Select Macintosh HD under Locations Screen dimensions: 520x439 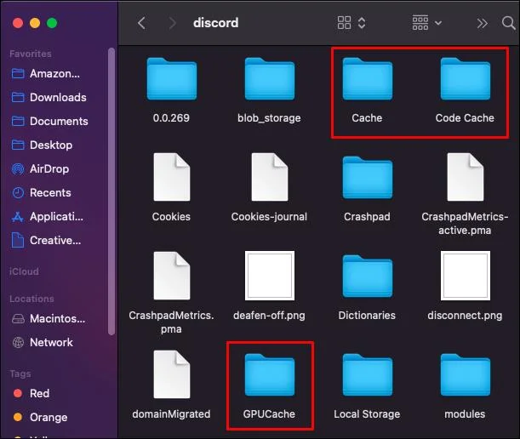(x=49, y=319)
